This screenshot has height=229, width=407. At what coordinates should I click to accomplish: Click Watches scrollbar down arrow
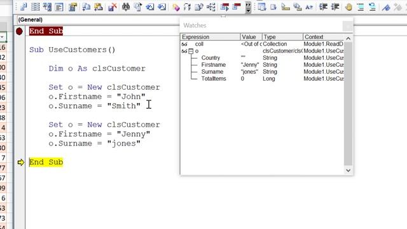tap(348, 170)
